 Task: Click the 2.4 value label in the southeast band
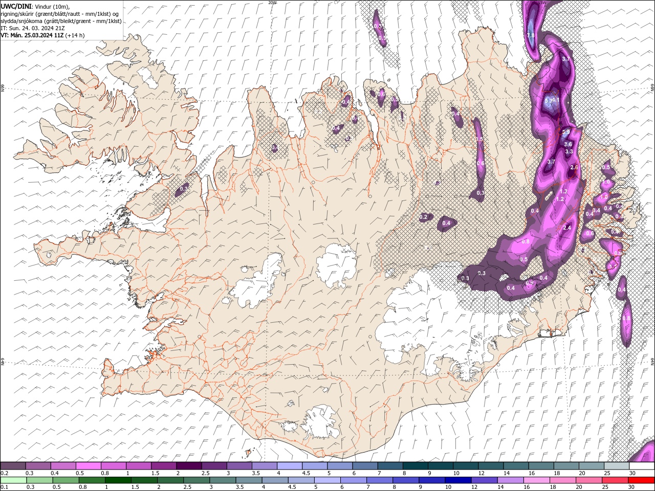pos(566,228)
